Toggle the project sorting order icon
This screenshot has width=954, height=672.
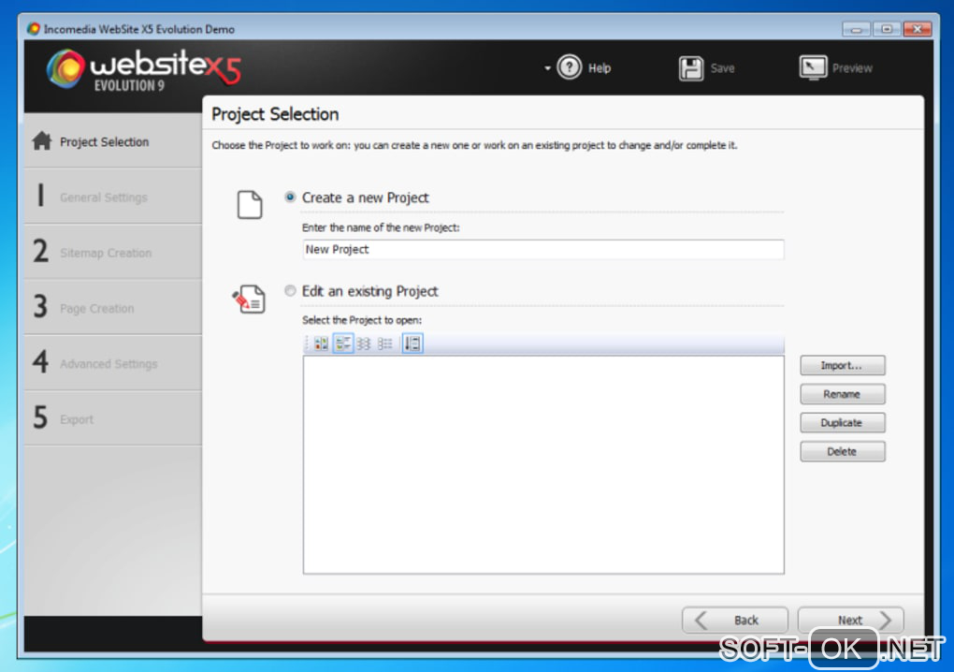pyautogui.click(x=412, y=343)
